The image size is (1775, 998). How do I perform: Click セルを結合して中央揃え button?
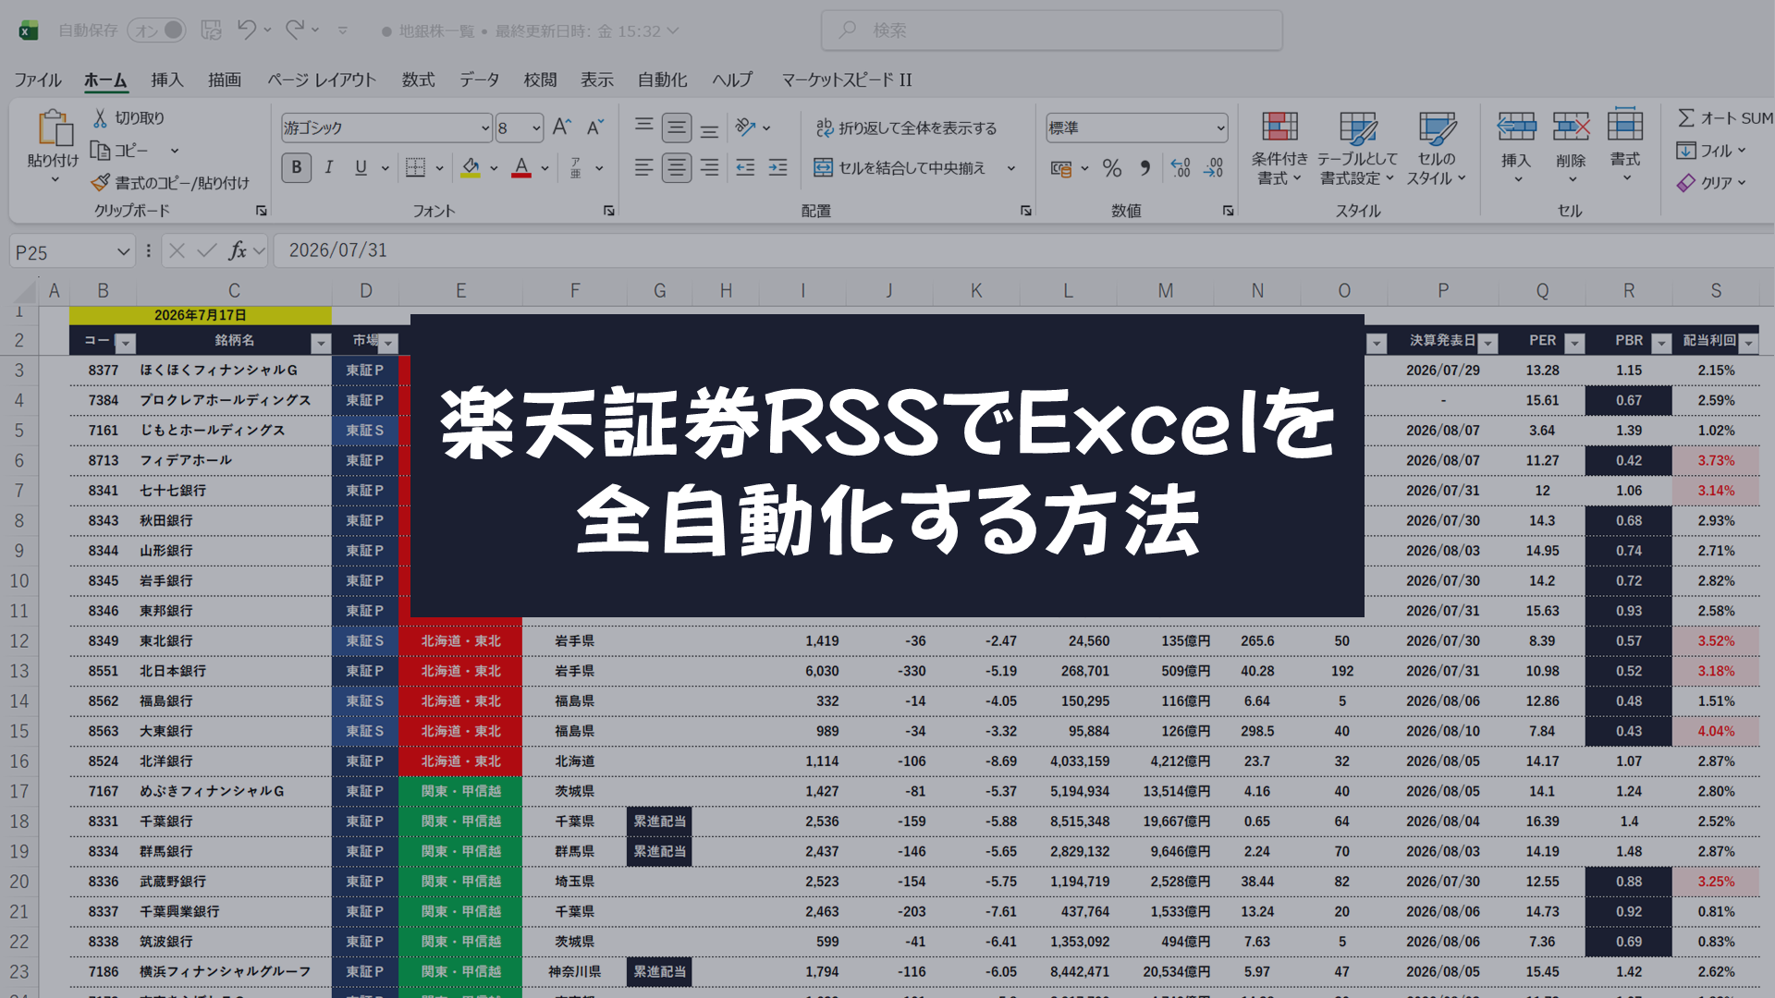(900, 168)
